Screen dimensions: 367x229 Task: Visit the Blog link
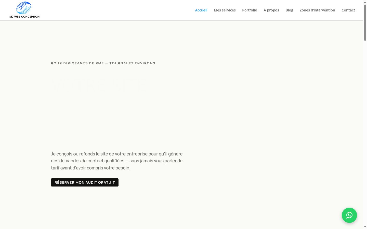coord(289,10)
